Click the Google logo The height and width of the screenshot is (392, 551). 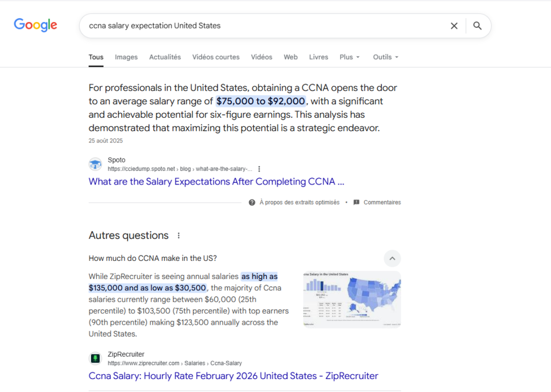(x=36, y=25)
